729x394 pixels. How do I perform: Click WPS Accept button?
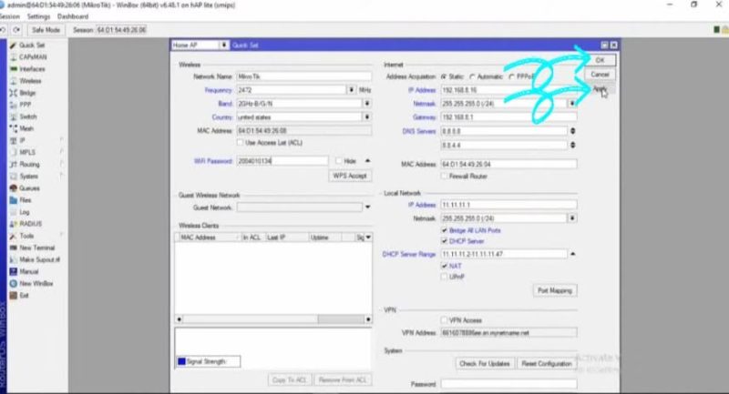point(350,176)
